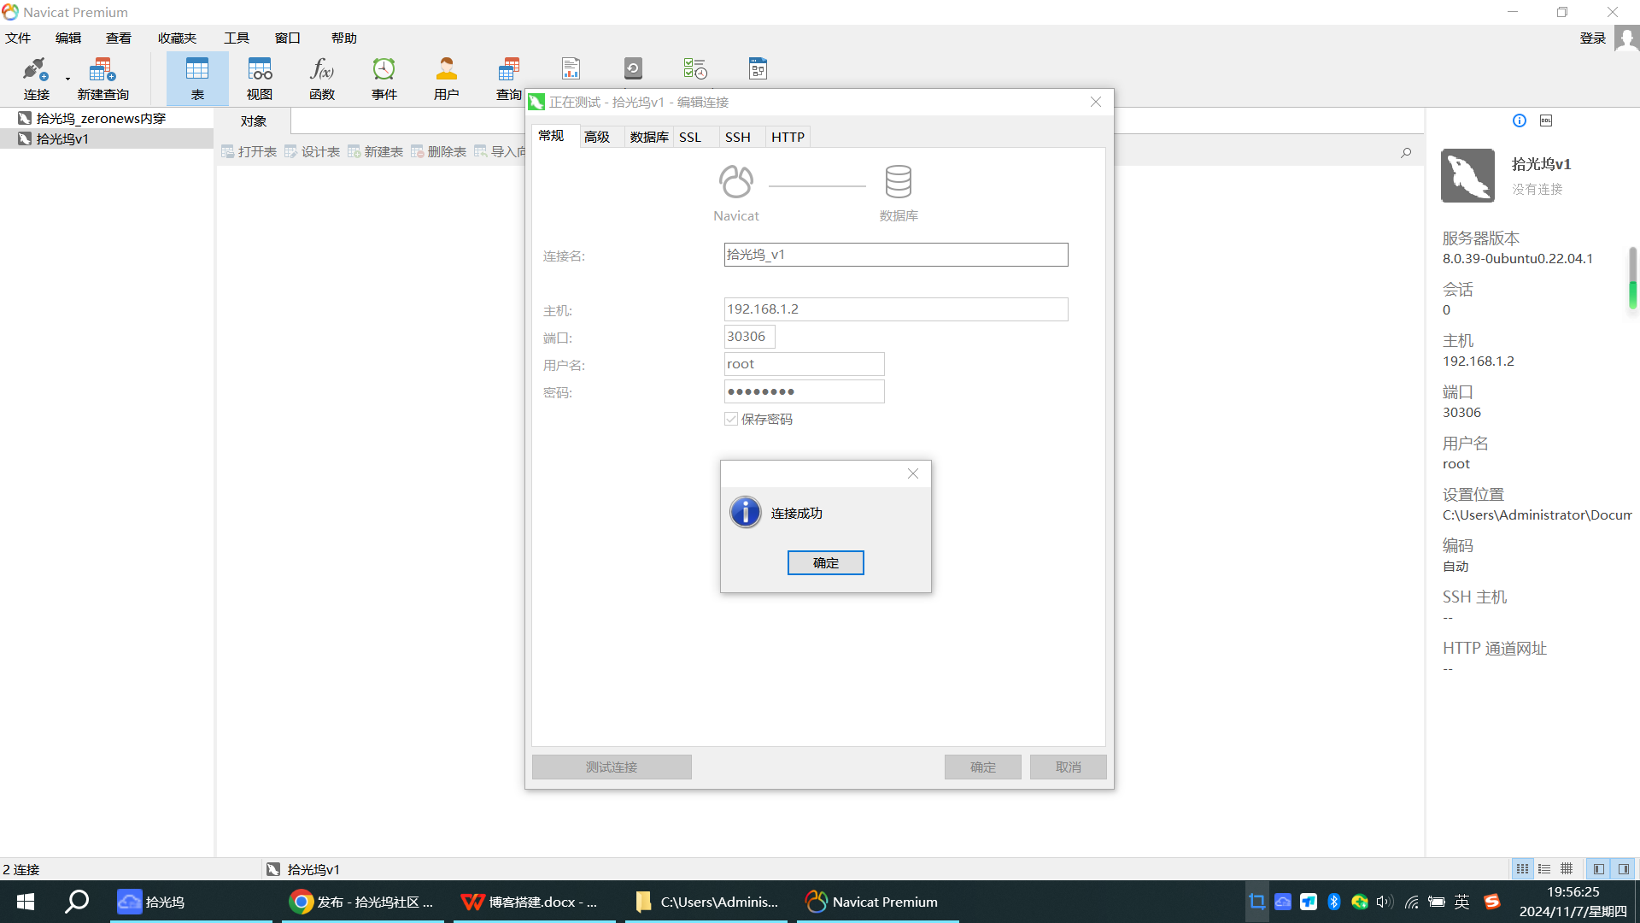Click the 事件 (Event) clock icon
Viewport: 1640px width, 923px height.
tap(384, 78)
